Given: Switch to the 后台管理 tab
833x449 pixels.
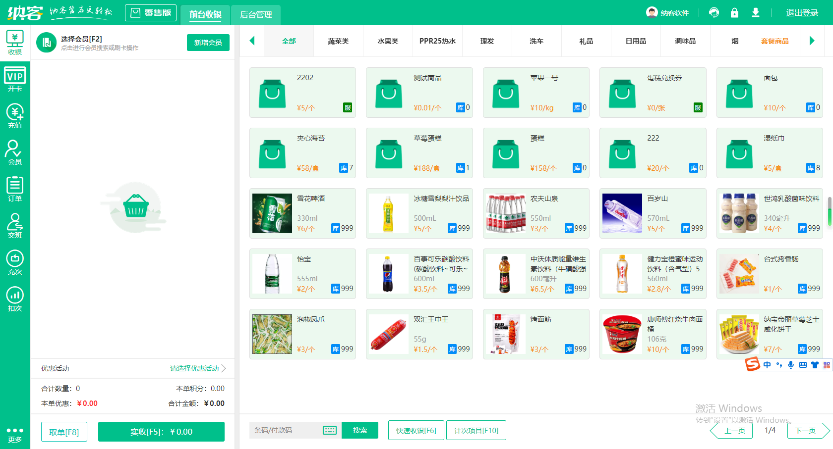Looking at the screenshot, I should pyautogui.click(x=256, y=15).
